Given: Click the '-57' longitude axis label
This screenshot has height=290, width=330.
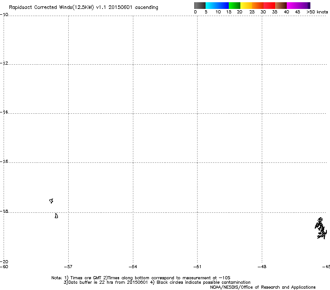Looking at the screenshot, I should coord(68,267).
